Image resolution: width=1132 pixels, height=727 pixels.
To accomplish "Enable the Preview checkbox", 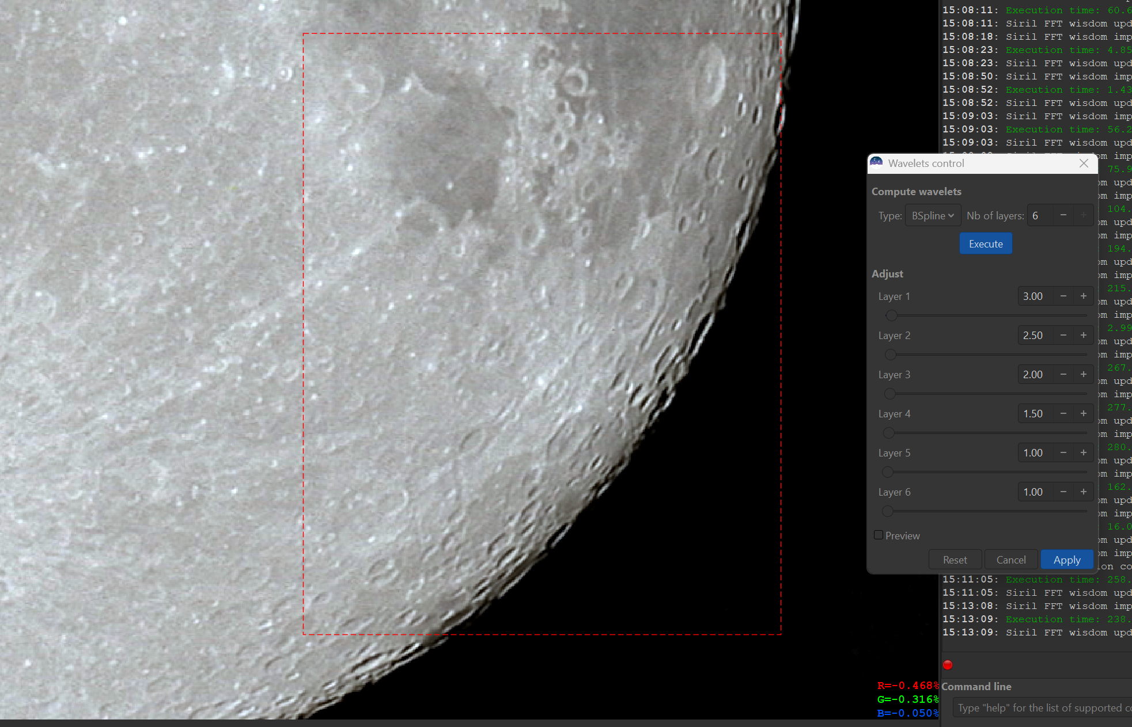I will (879, 535).
